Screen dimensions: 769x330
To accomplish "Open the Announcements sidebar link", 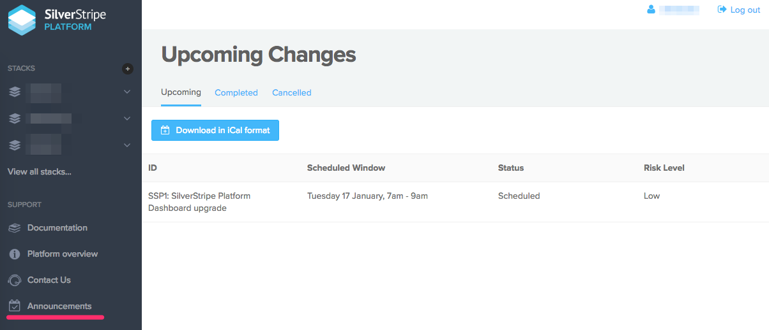I will (x=59, y=306).
